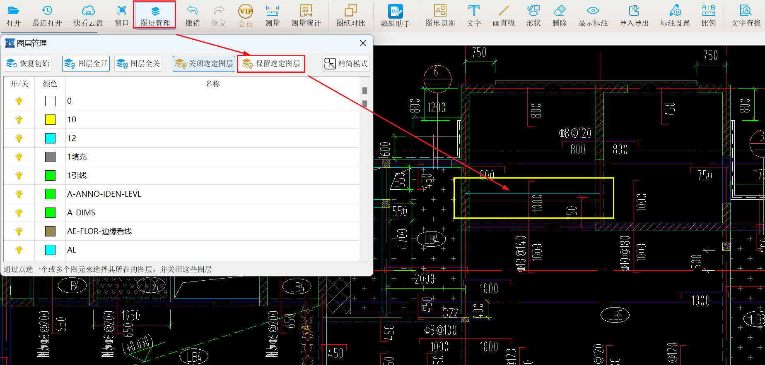Activate the 删除 eraser tool
Image resolution: width=765 pixels, height=365 pixels.
(560, 16)
